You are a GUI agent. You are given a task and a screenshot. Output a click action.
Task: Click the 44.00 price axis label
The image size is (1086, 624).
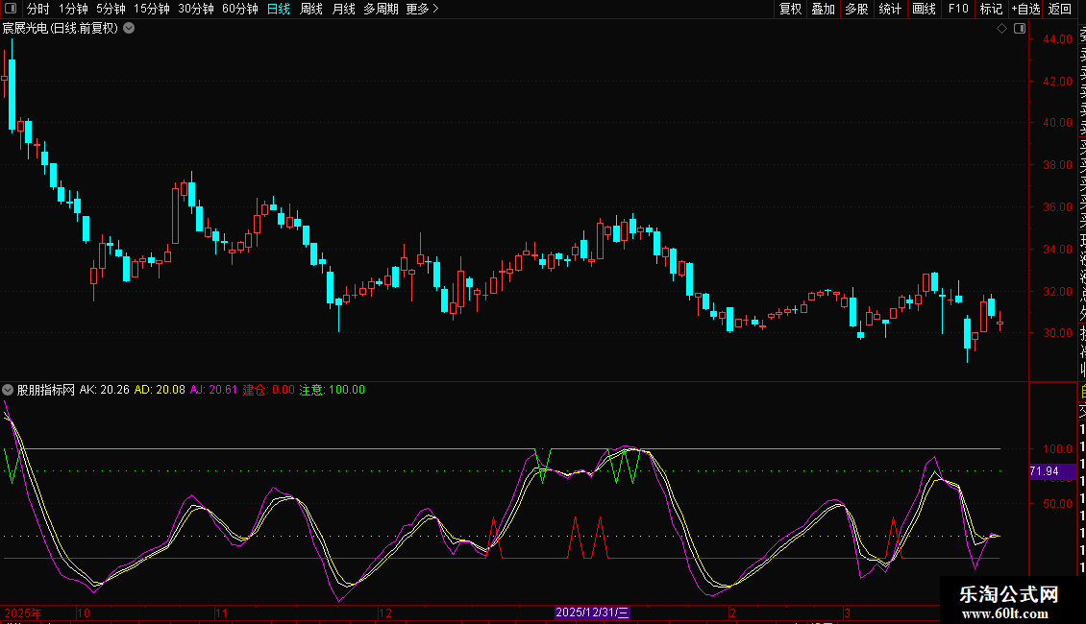click(x=1057, y=39)
